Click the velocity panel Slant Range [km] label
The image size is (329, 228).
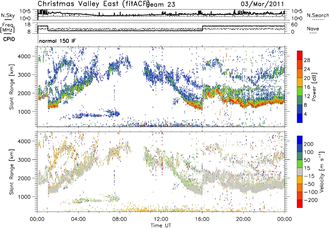[12, 172]
